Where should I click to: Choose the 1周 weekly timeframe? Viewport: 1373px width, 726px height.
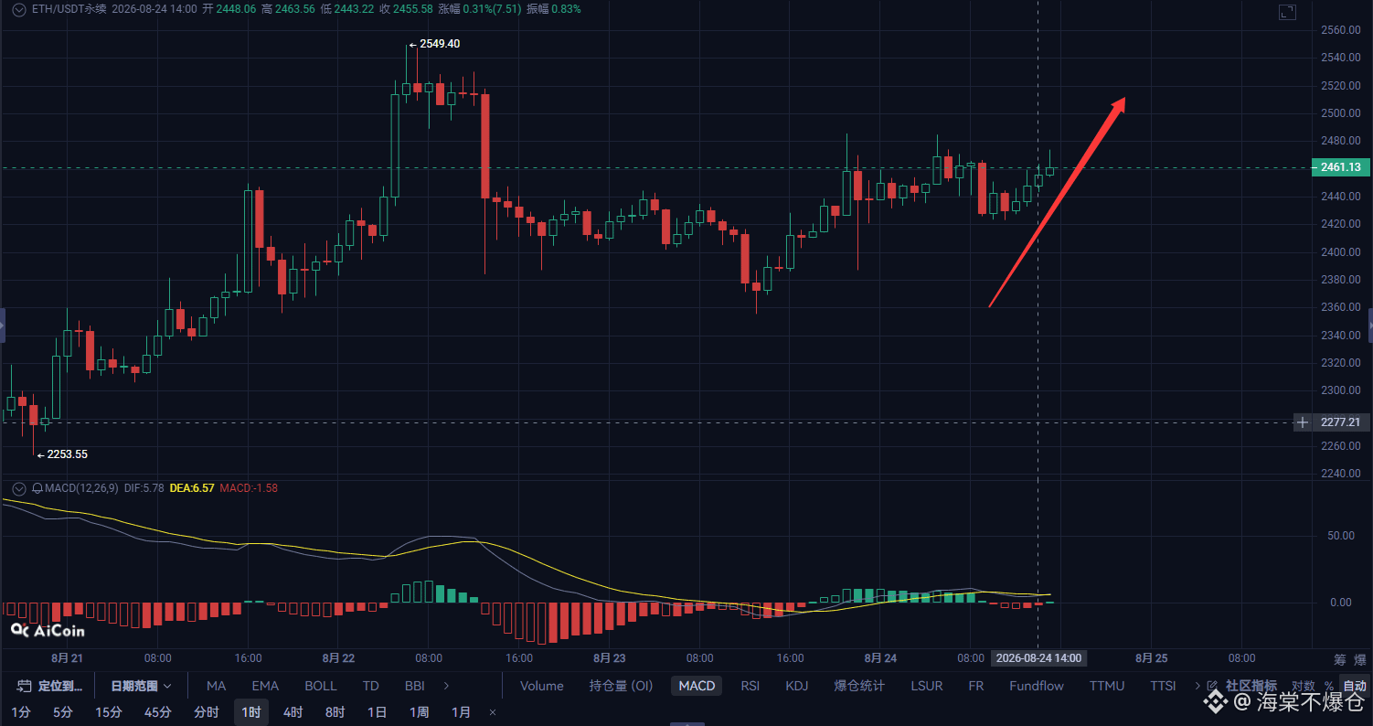point(419,712)
